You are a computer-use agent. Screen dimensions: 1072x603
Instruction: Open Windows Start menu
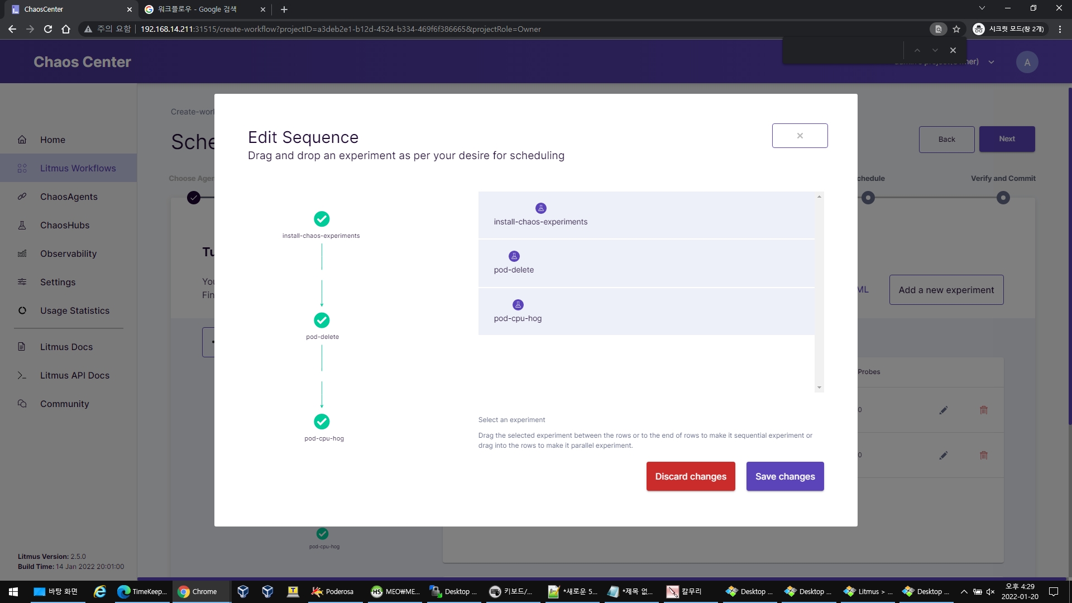click(x=13, y=591)
